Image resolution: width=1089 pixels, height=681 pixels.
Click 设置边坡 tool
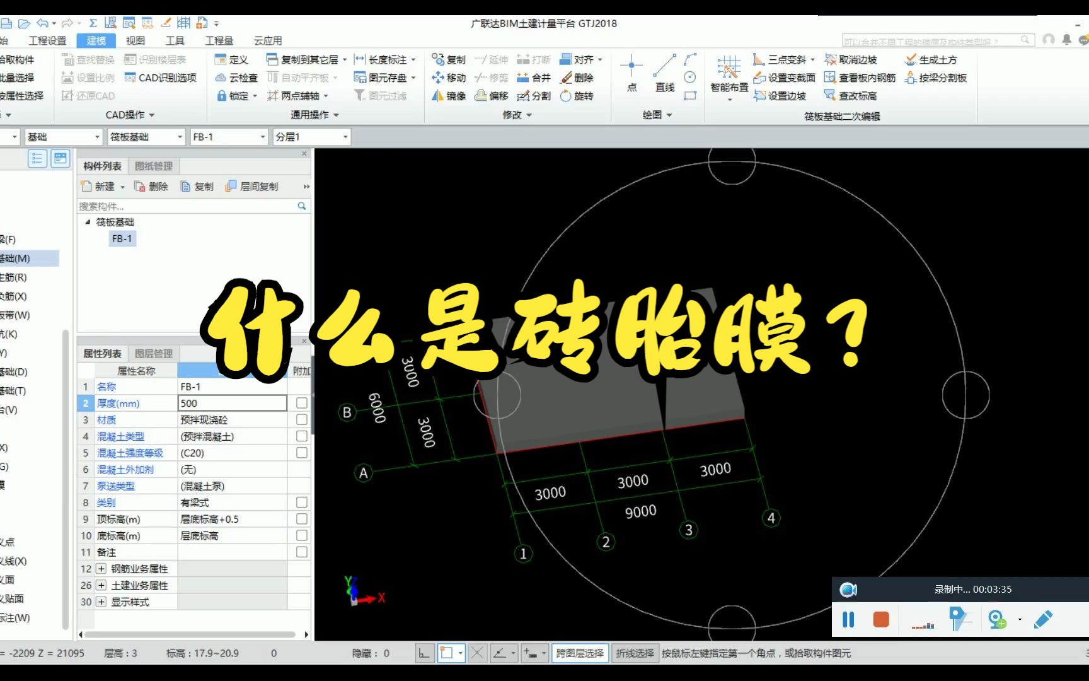coord(780,96)
